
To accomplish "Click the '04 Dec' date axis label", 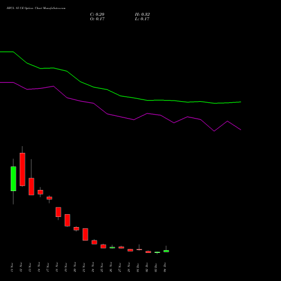I will (x=165, y=268).
